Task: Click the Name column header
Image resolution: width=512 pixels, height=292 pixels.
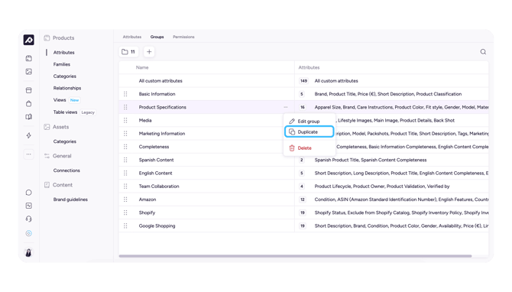Action: click(x=142, y=67)
